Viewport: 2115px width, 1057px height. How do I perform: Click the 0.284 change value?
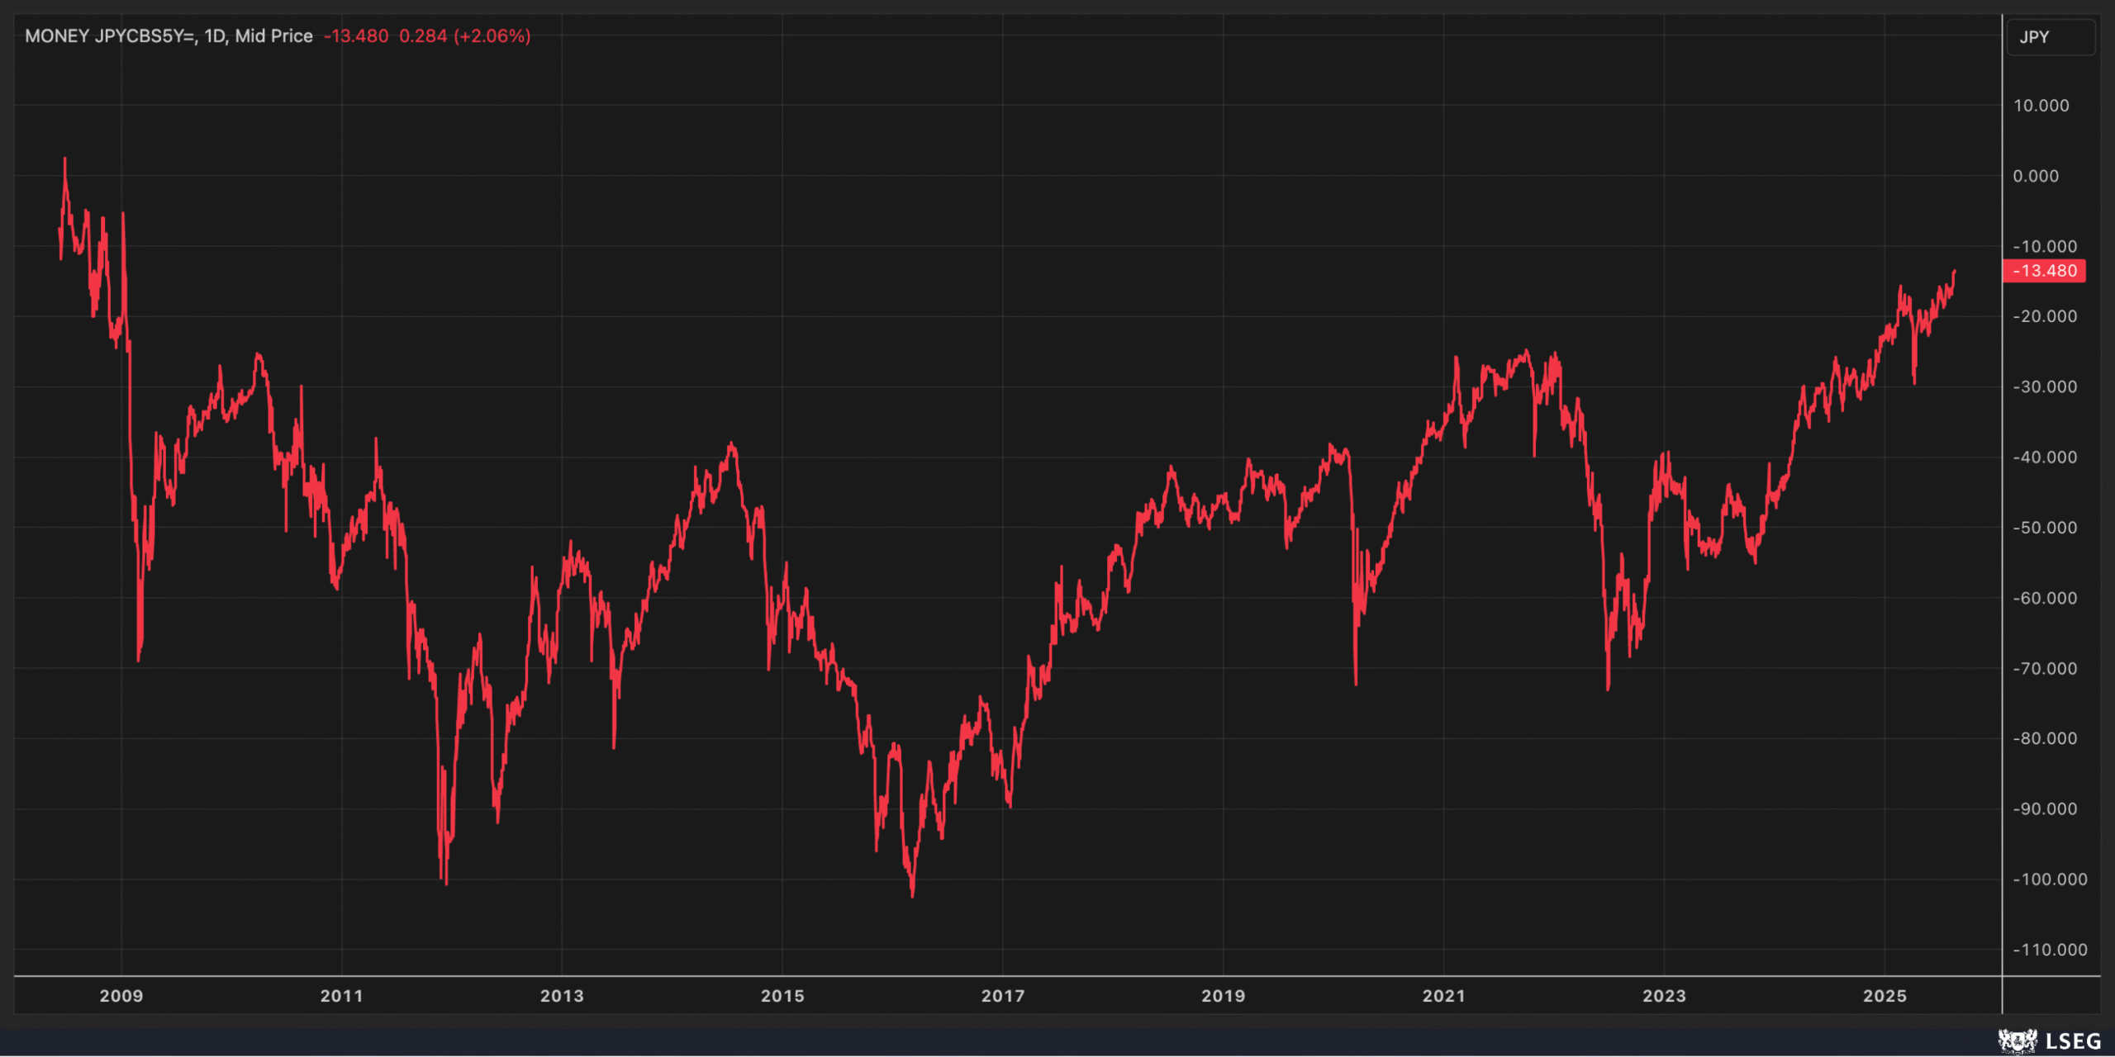[423, 36]
